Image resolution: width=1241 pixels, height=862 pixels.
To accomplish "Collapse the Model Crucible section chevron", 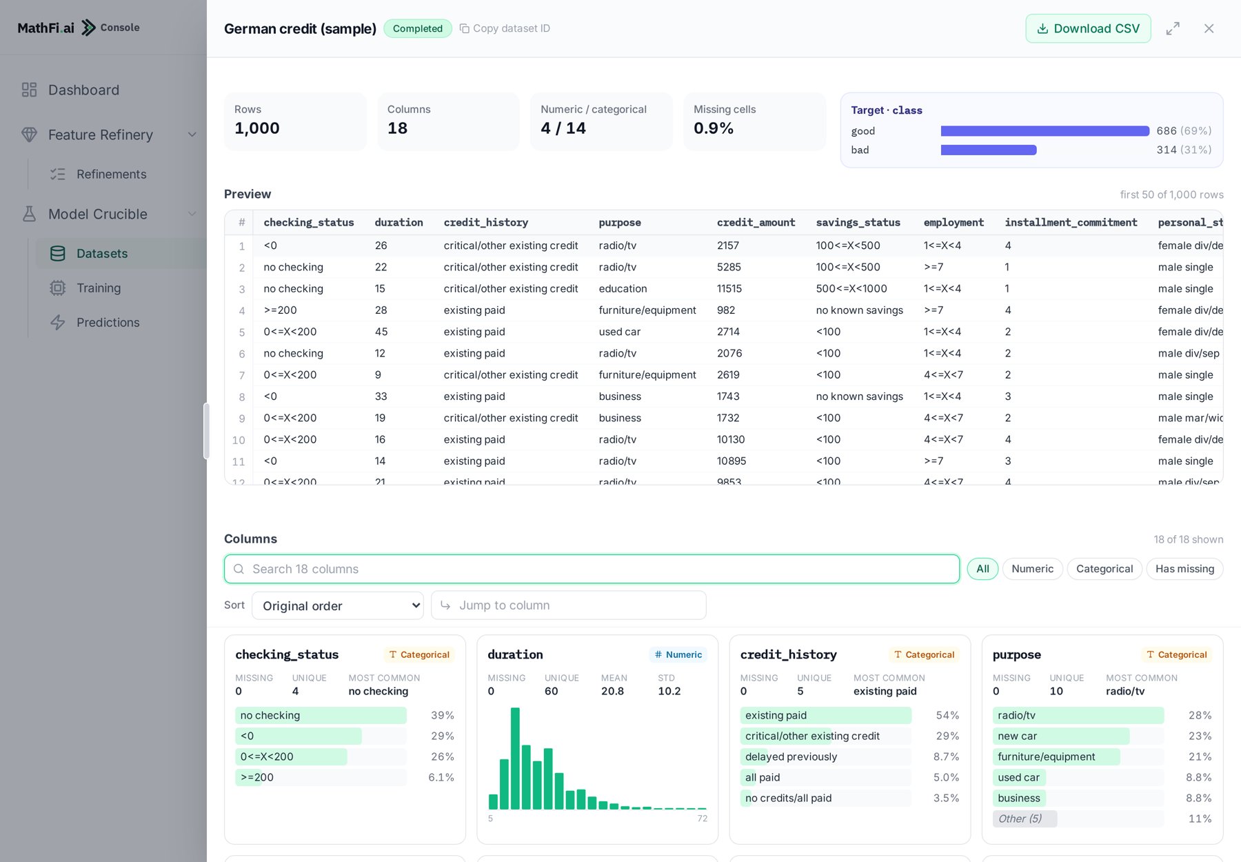I will point(192,214).
